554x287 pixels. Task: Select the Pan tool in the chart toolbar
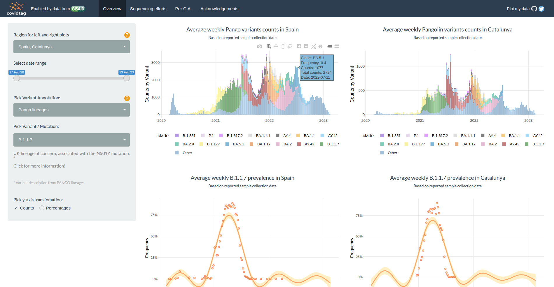tap(276, 46)
